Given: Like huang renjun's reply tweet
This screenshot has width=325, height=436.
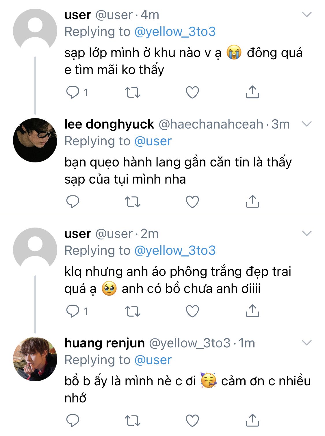Looking at the screenshot, I should pyautogui.click(x=192, y=421).
